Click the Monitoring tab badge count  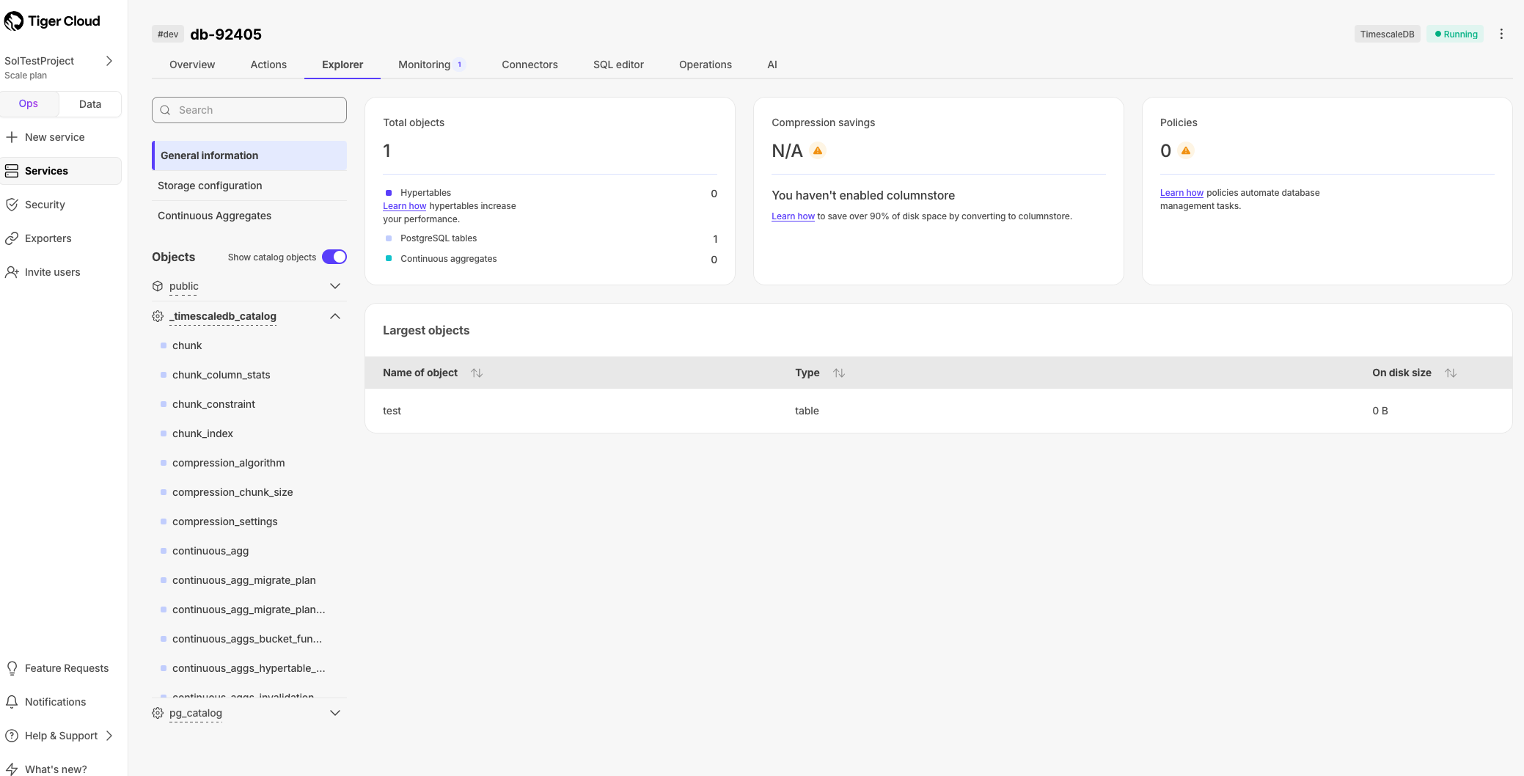coord(460,65)
